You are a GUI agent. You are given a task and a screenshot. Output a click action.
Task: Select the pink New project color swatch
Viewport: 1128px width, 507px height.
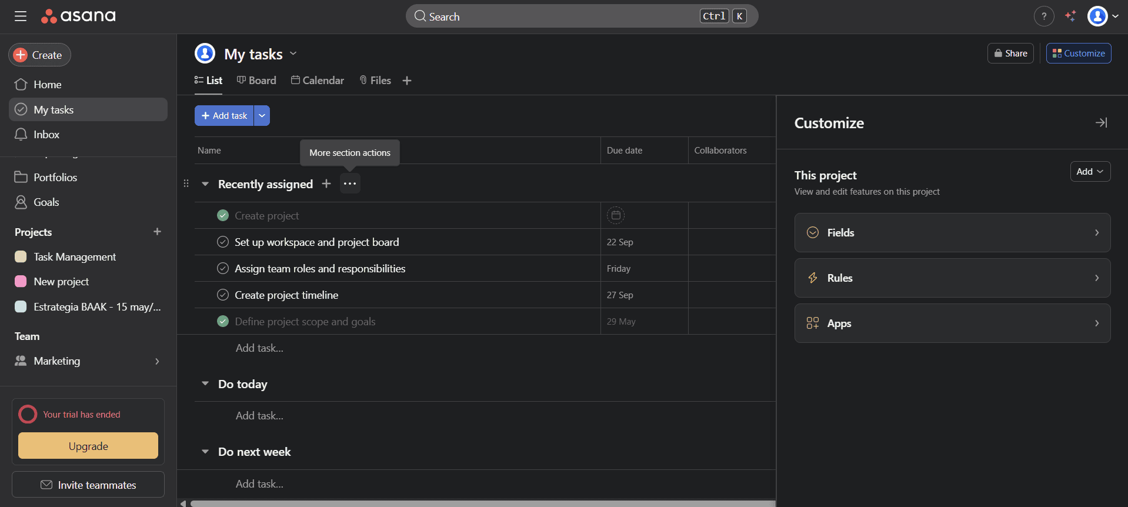tap(21, 282)
